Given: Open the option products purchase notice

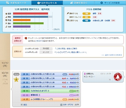Looking at the screenshot, I should coord(70,52).
